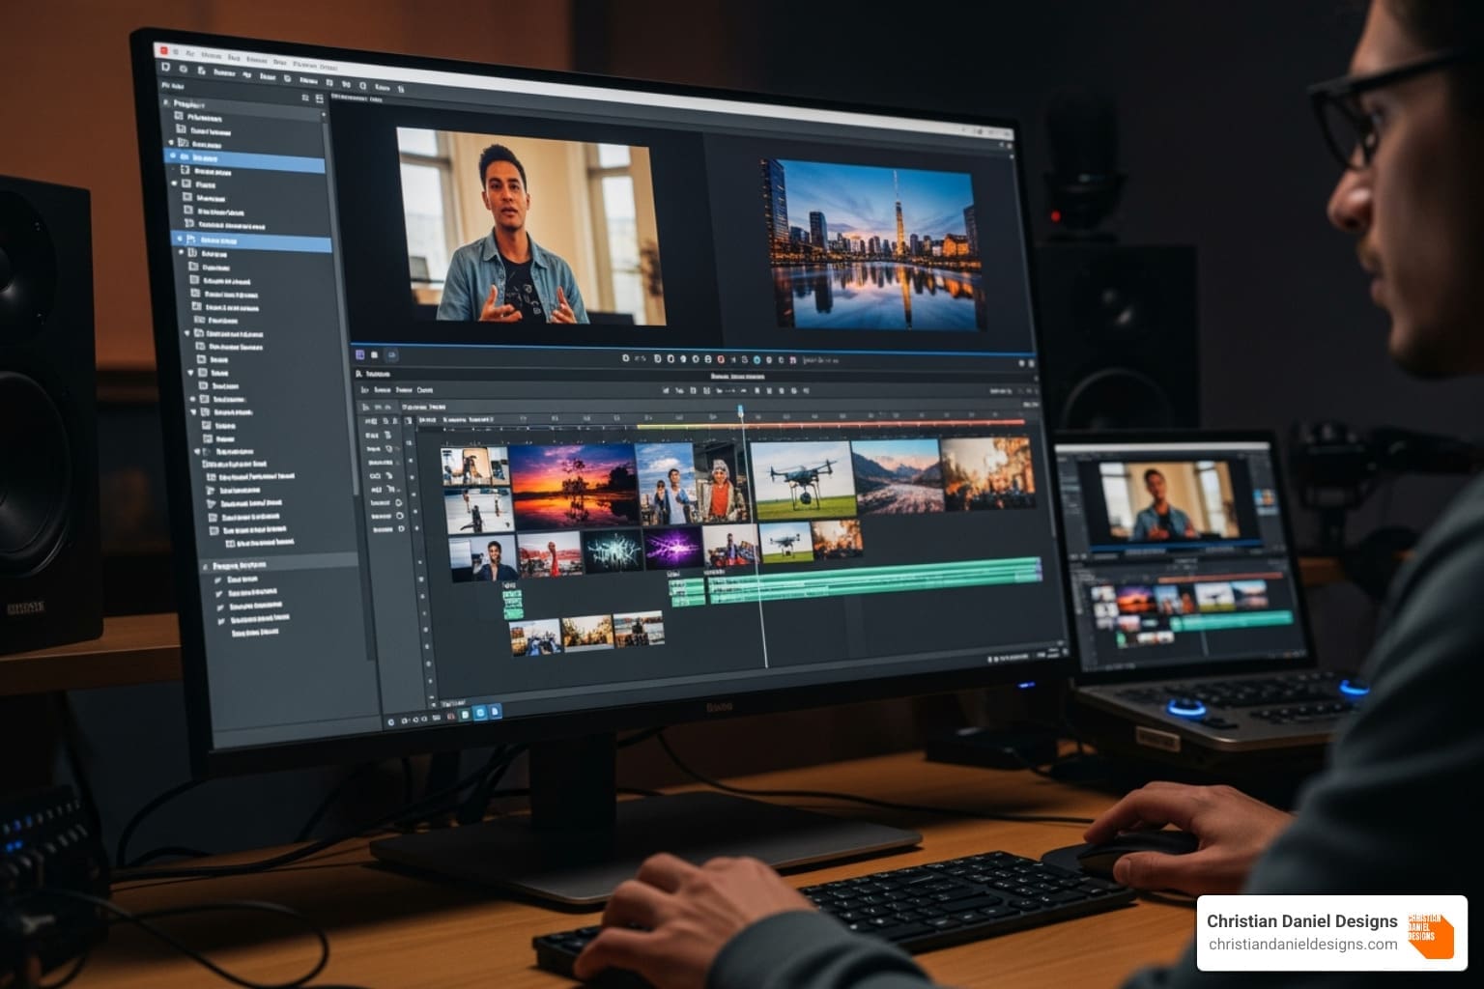The image size is (1484, 989).
Task: Click the highlighted blue icon in bottom status bar
Action: (x=480, y=713)
